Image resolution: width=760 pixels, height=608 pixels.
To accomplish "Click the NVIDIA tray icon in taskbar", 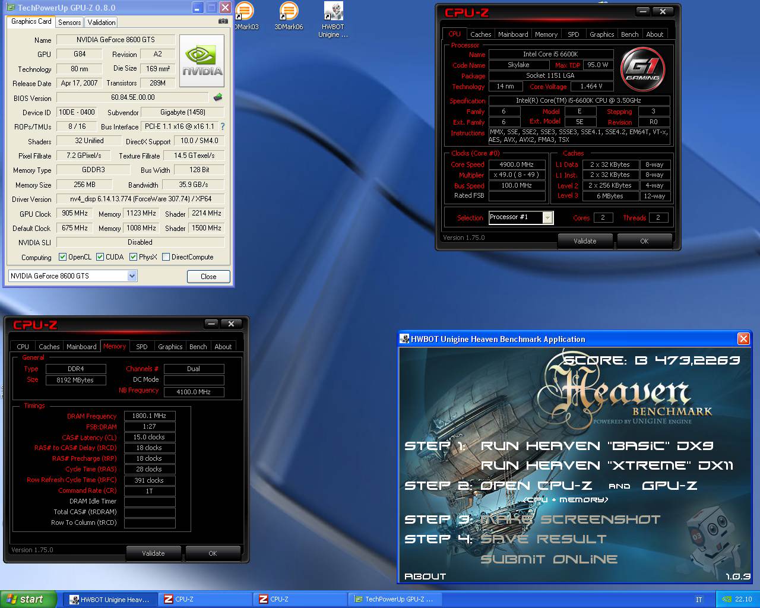I will point(727,599).
